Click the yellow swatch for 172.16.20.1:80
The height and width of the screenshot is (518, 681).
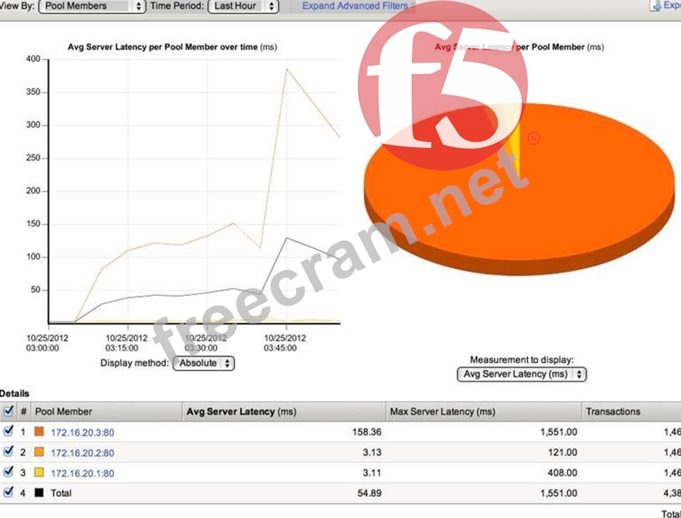pos(39,472)
